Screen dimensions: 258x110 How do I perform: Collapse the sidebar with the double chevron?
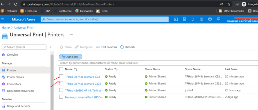pos(50,47)
